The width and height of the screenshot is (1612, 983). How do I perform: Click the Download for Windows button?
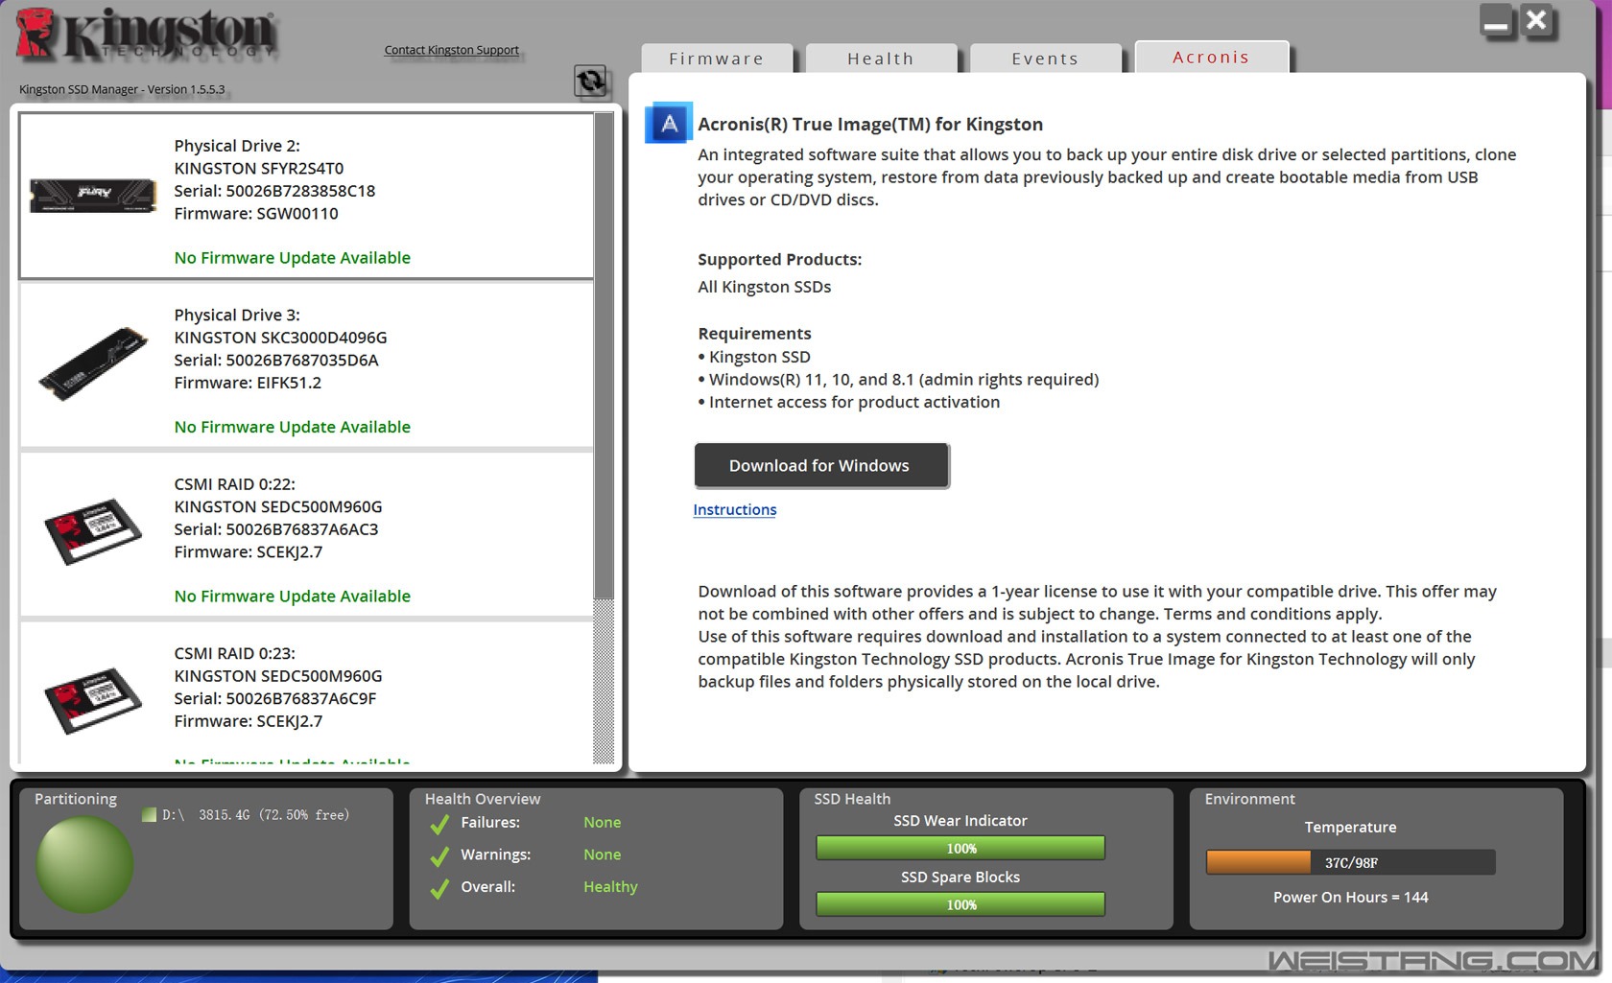coord(821,466)
